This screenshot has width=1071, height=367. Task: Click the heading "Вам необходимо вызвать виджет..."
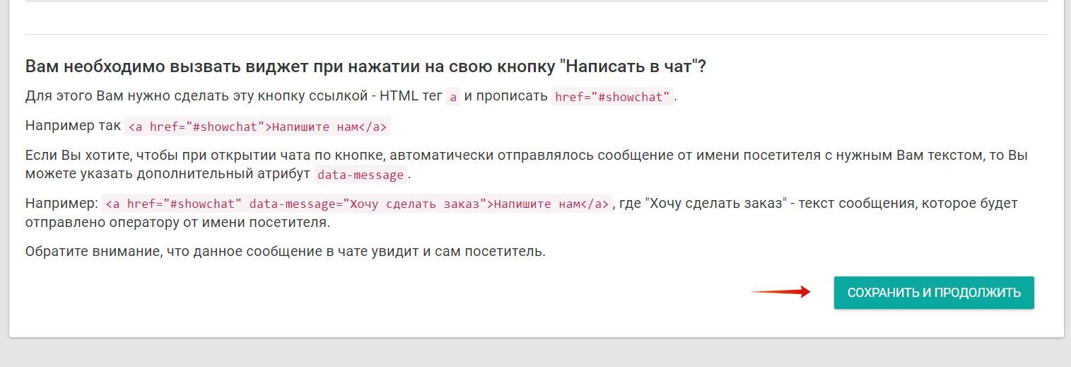pos(365,66)
